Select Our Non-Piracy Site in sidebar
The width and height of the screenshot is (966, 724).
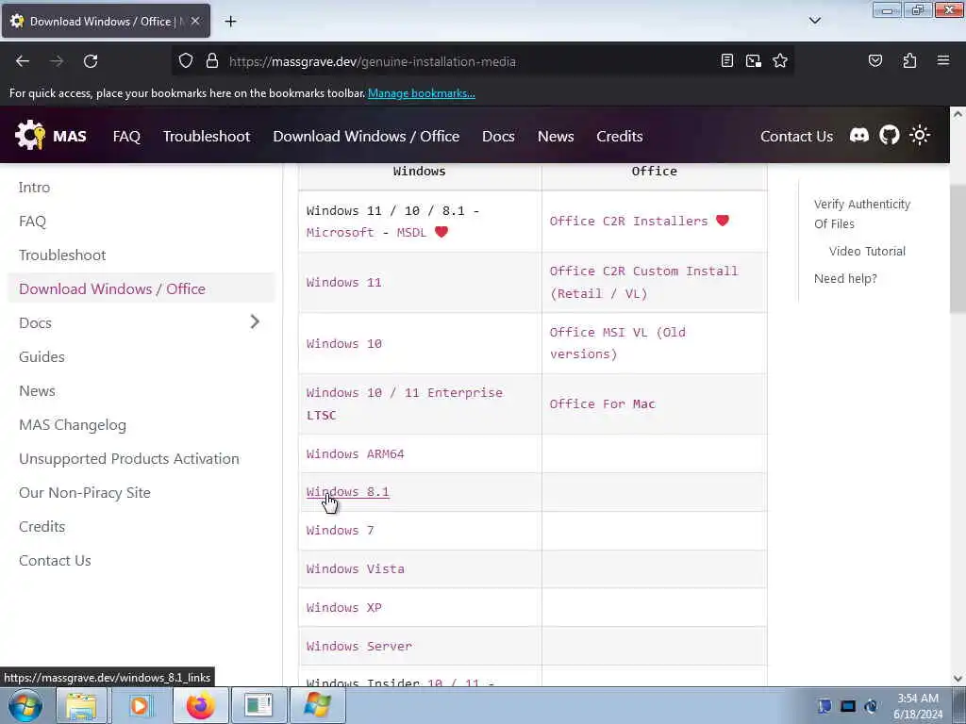84,492
